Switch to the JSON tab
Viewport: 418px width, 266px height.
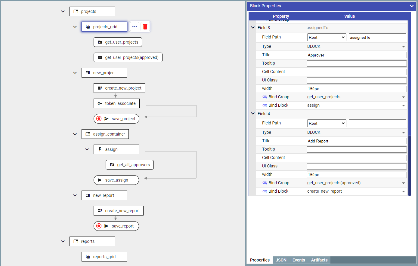tap(281, 260)
